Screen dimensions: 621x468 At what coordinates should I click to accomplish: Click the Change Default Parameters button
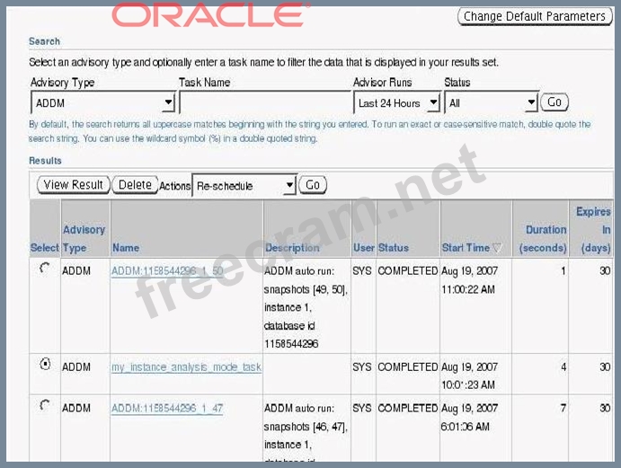click(x=535, y=16)
